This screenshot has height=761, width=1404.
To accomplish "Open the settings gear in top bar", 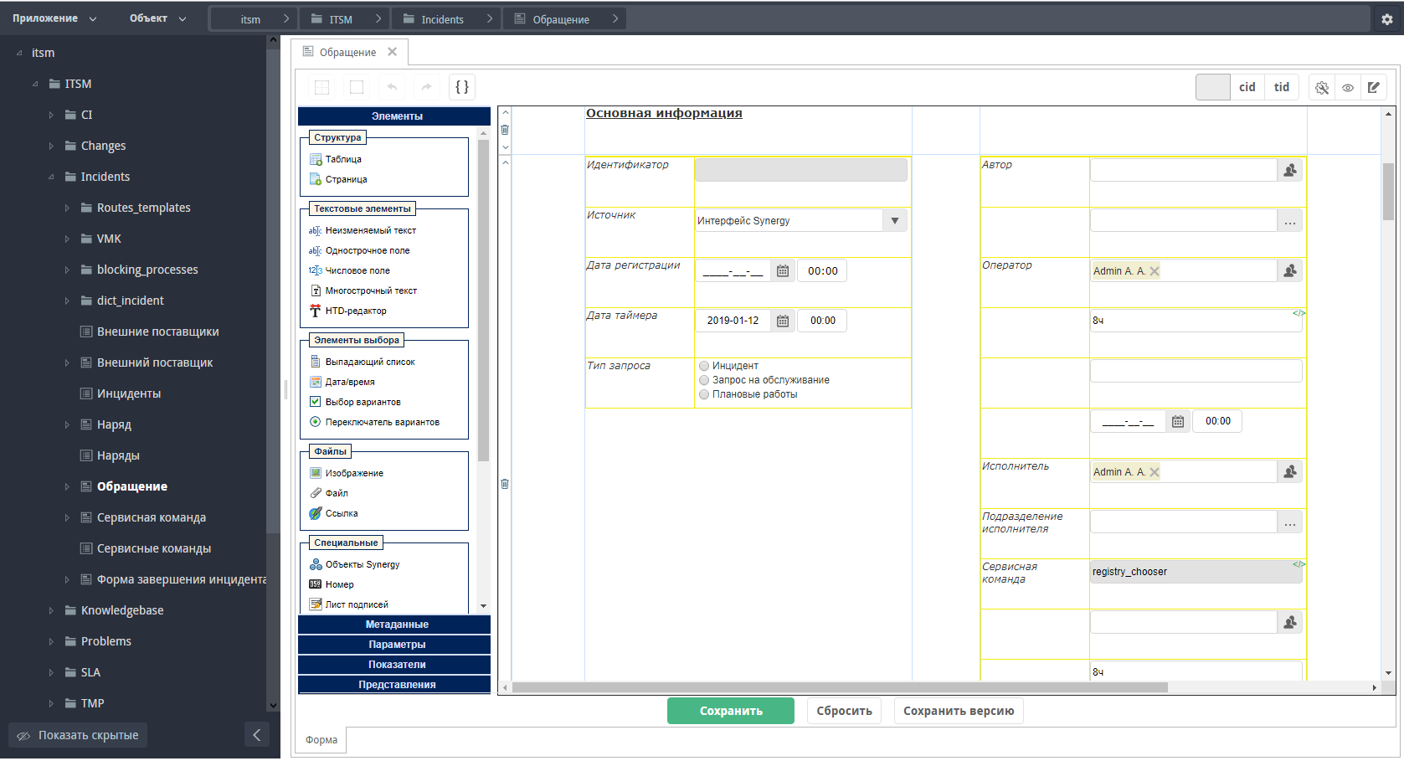I will (1387, 18).
